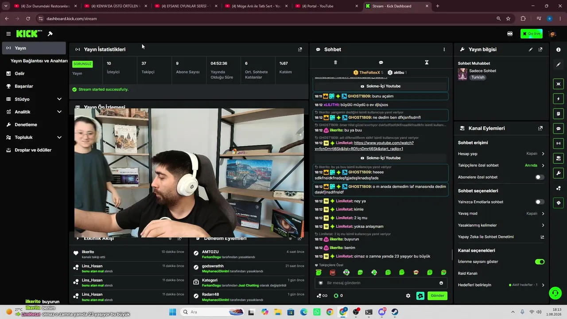This screenshot has height=319, width=567.
Task: Click the Turkish language tag in Yayın bilgisi
Action: pos(478,78)
